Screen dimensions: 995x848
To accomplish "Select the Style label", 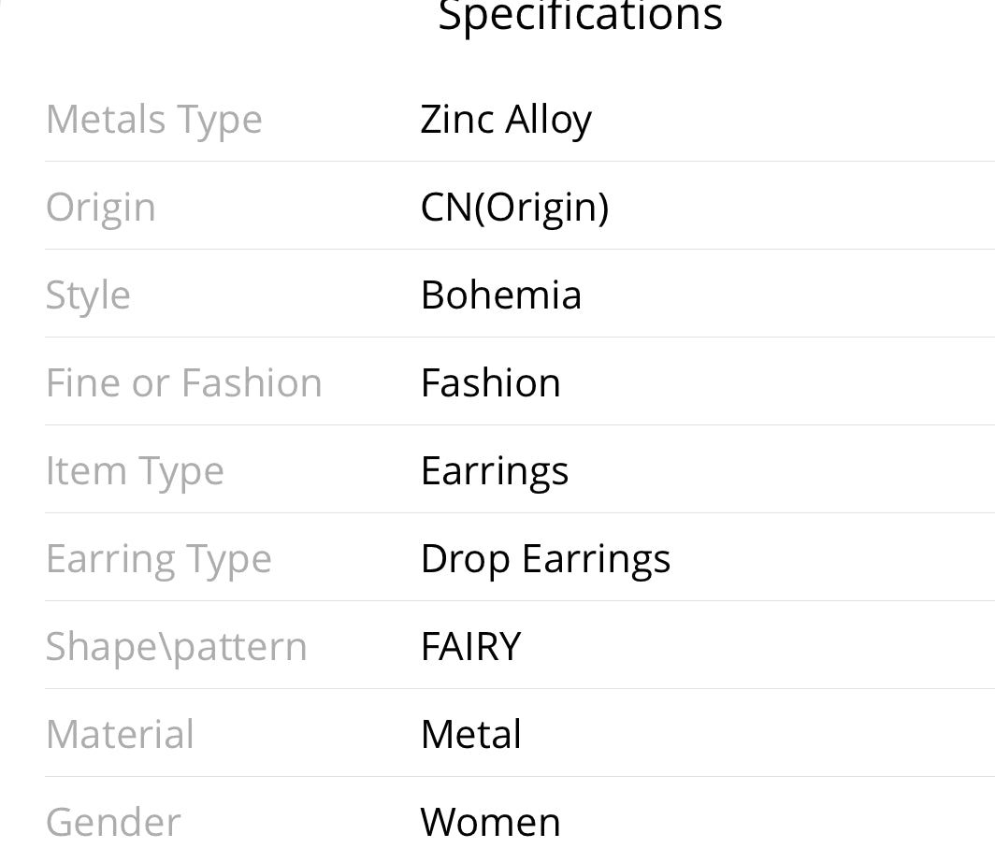I will coord(88,295).
